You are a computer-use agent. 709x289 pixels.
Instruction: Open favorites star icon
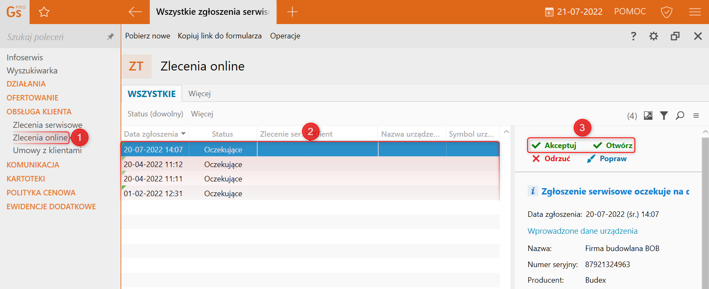coord(44,12)
